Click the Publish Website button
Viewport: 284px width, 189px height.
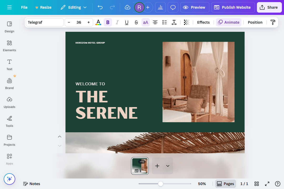(233, 7)
